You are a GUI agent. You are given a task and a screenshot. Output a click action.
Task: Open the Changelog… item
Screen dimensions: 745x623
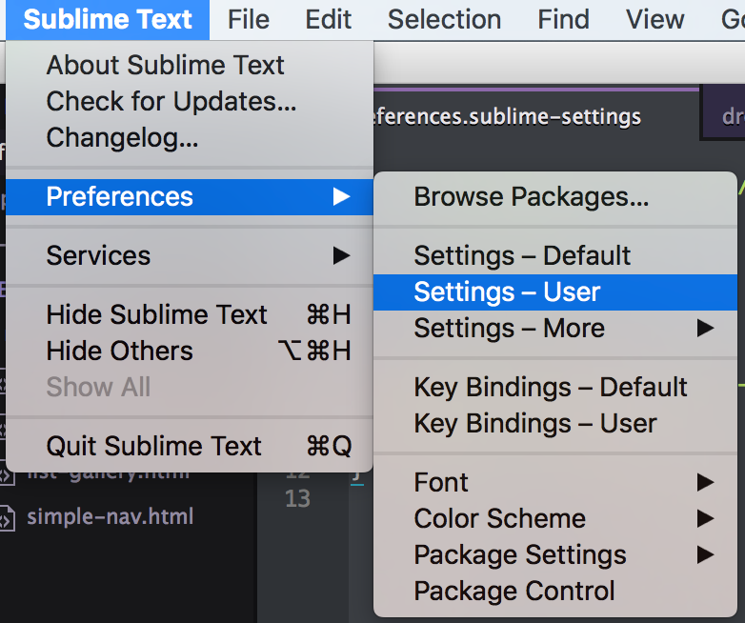[x=122, y=138]
